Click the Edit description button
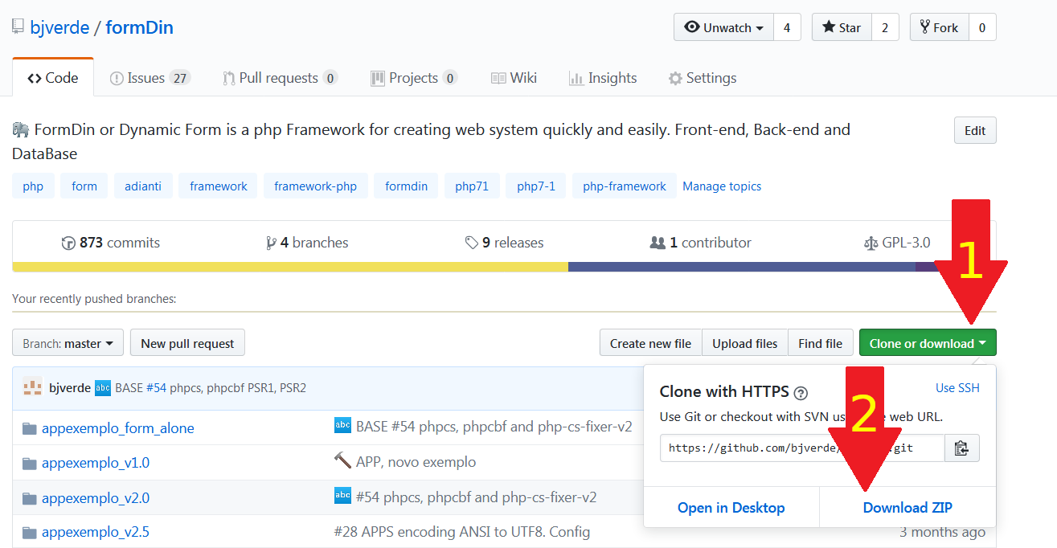 (x=975, y=130)
